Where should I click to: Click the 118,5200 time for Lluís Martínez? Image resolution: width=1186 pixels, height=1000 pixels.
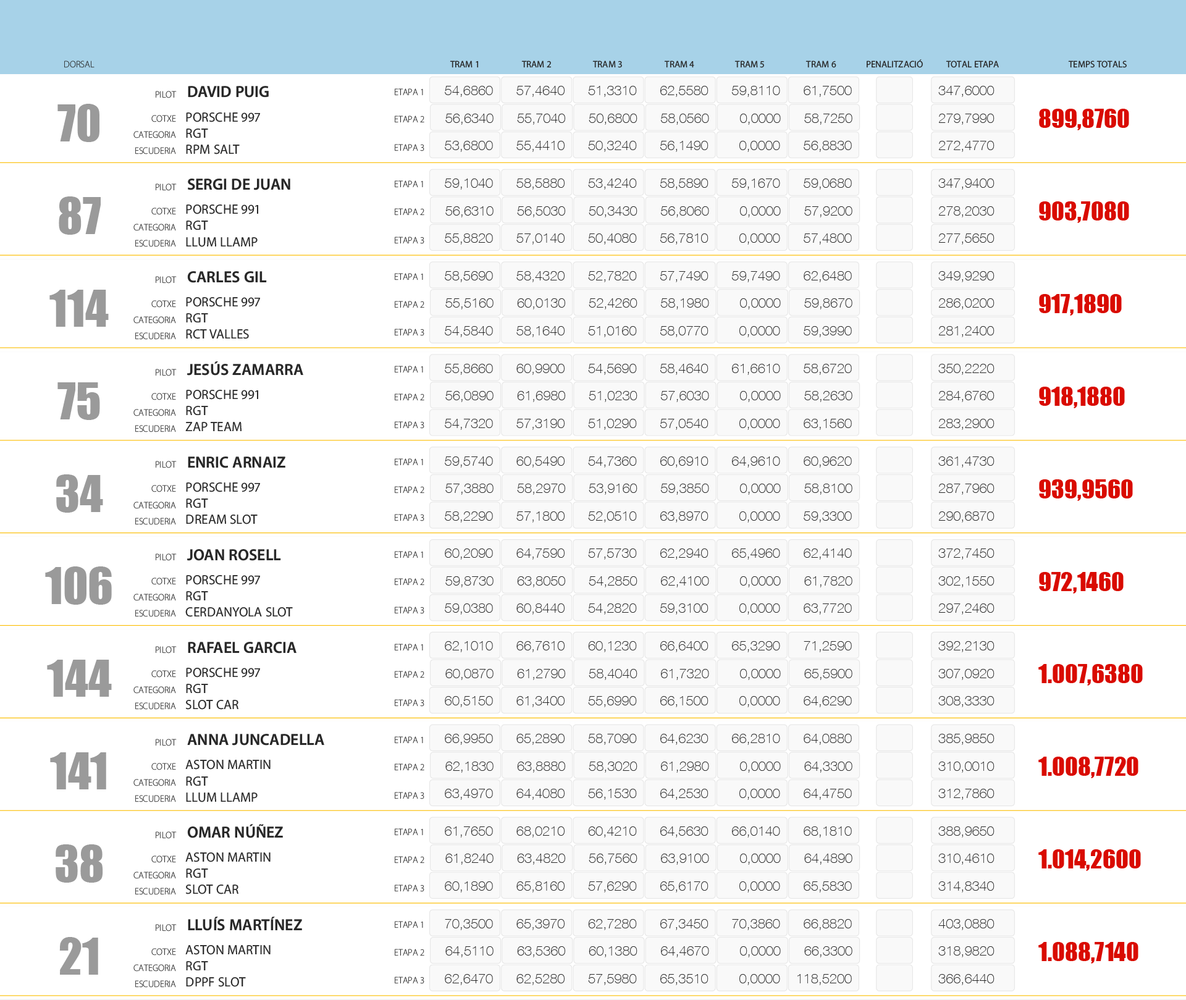pyautogui.click(x=824, y=979)
